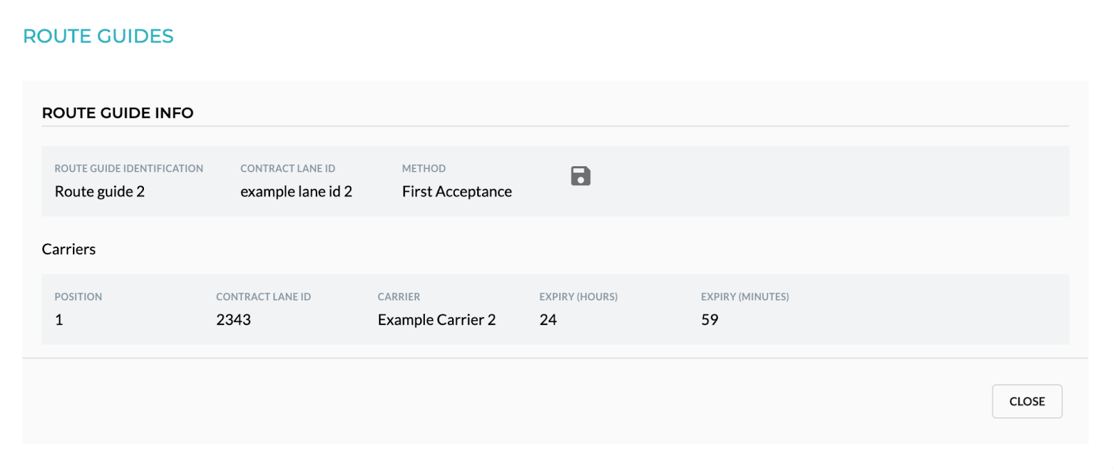Select the Close button
Image resolution: width=1113 pixels, height=469 pixels.
1026,401
